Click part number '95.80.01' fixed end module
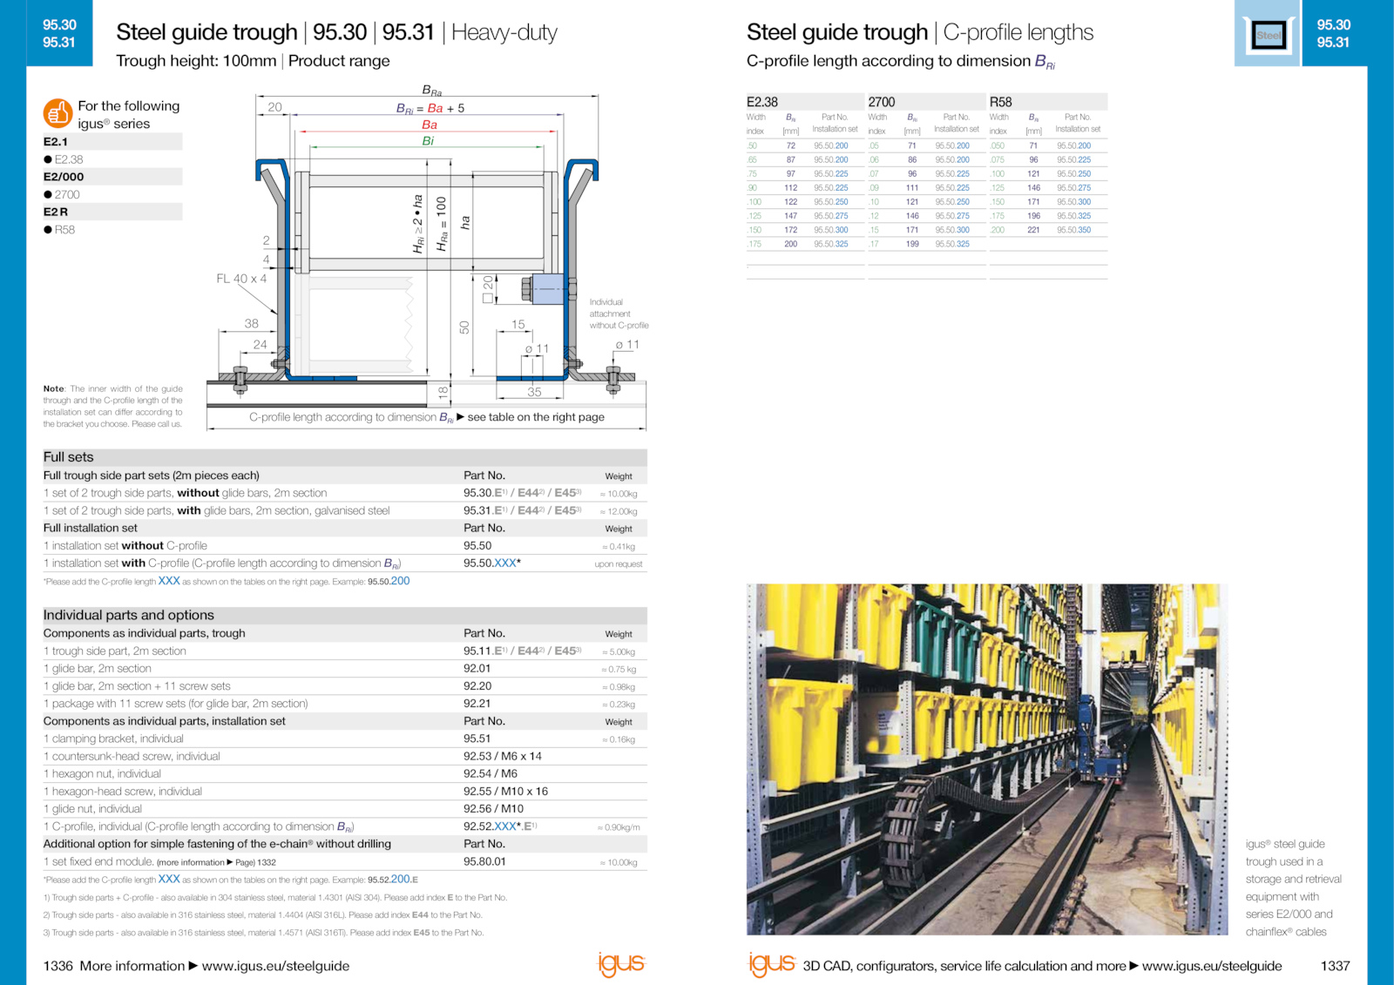 (484, 861)
